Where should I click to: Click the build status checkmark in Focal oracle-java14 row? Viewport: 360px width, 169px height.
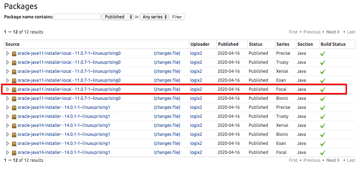tap(322, 153)
